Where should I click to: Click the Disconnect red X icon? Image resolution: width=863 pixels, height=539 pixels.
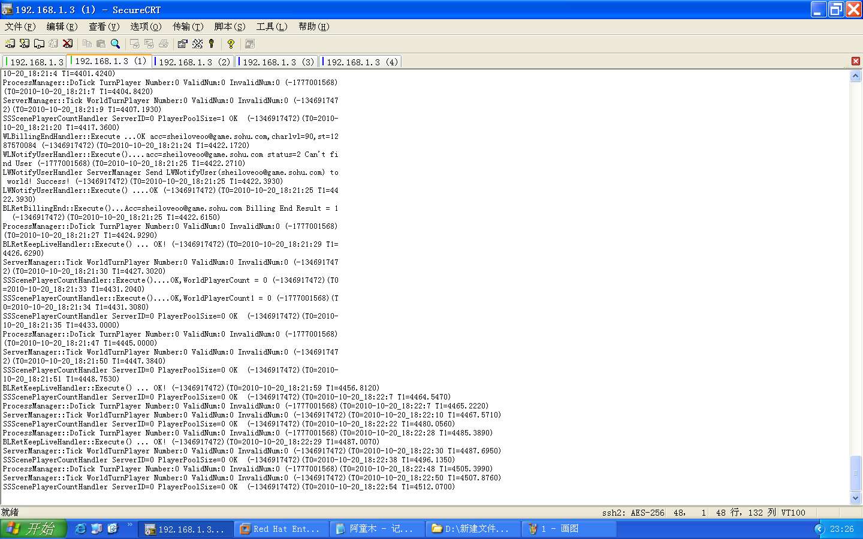68,44
